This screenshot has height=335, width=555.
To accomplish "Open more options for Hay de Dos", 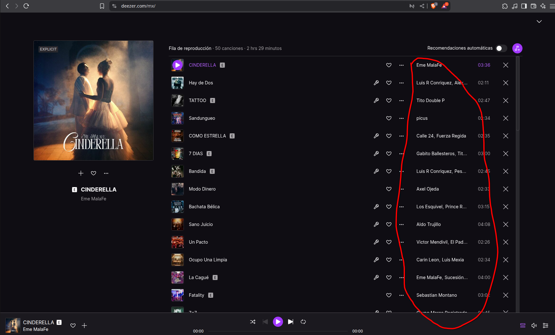I will click(x=401, y=83).
